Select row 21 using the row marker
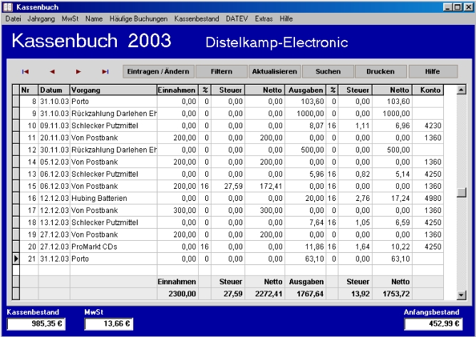 pos(16,258)
